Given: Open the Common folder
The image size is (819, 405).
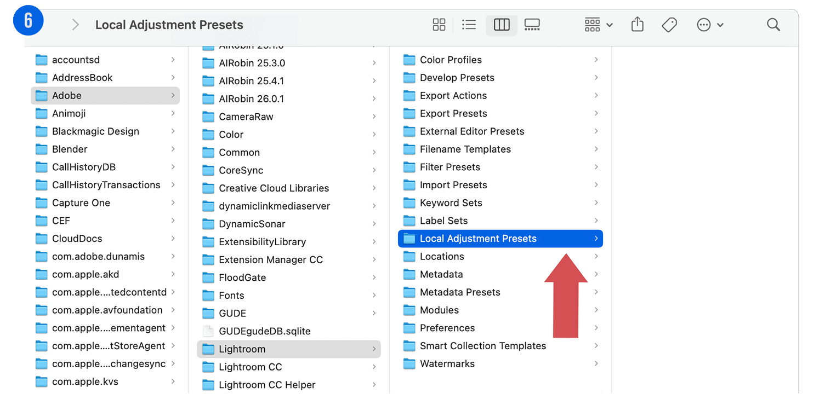Looking at the screenshot, I should click(289, 152).
